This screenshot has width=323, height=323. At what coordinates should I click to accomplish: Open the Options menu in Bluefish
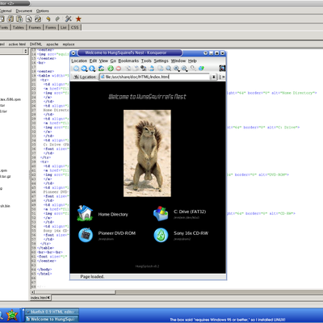point(43,10)
